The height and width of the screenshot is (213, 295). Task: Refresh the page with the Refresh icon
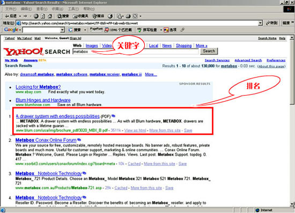(43, 16)
